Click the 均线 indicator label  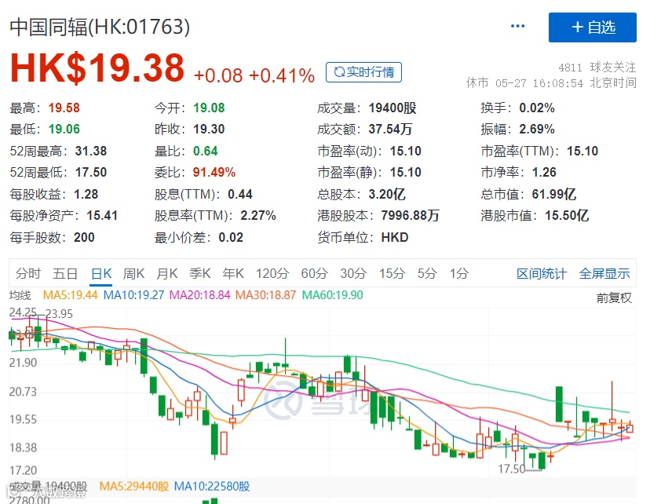(x=20, y=295)
